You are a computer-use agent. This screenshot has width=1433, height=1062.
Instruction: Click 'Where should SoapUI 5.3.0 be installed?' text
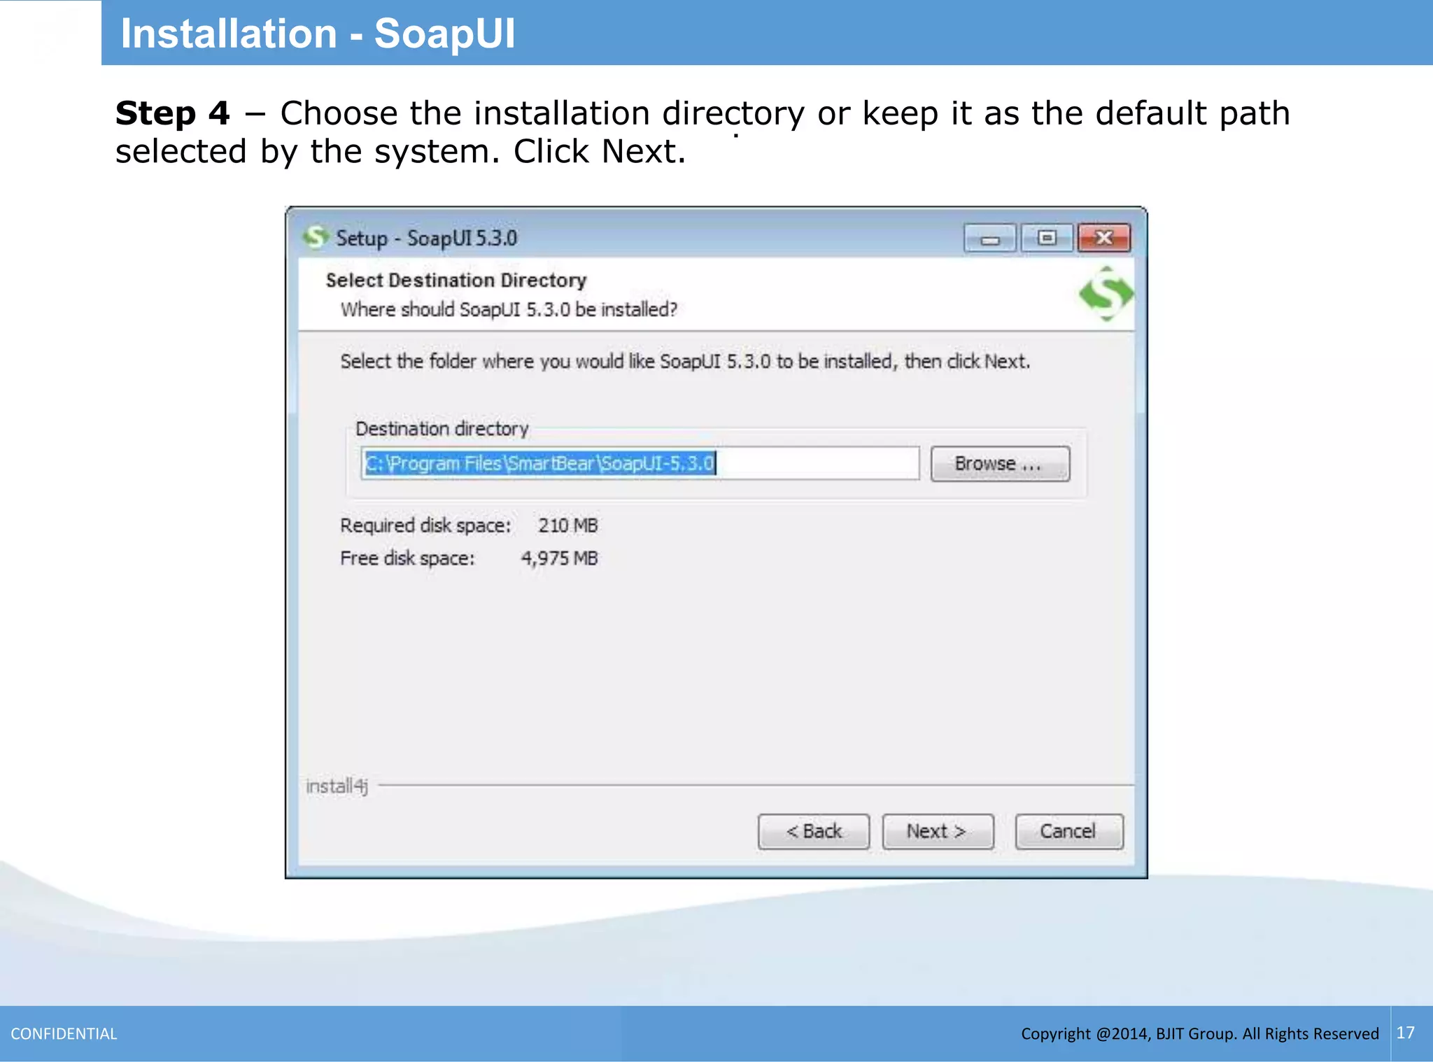[x=509, y=309]
